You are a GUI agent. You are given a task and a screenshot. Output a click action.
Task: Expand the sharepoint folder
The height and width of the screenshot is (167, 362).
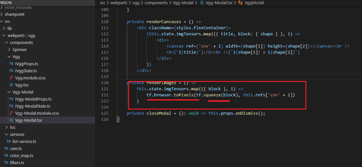tap(2, 14)
